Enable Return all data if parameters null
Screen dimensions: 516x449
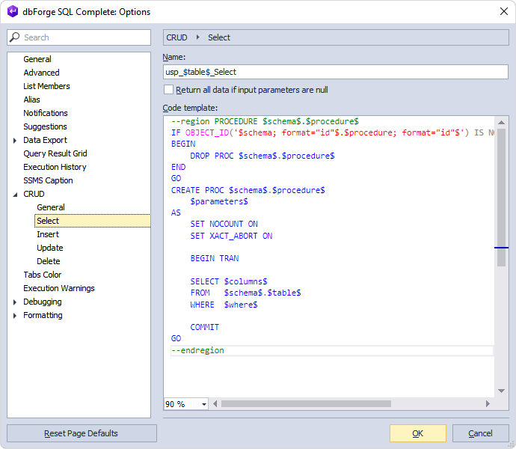pyautogui.click(x=168, y=90)
